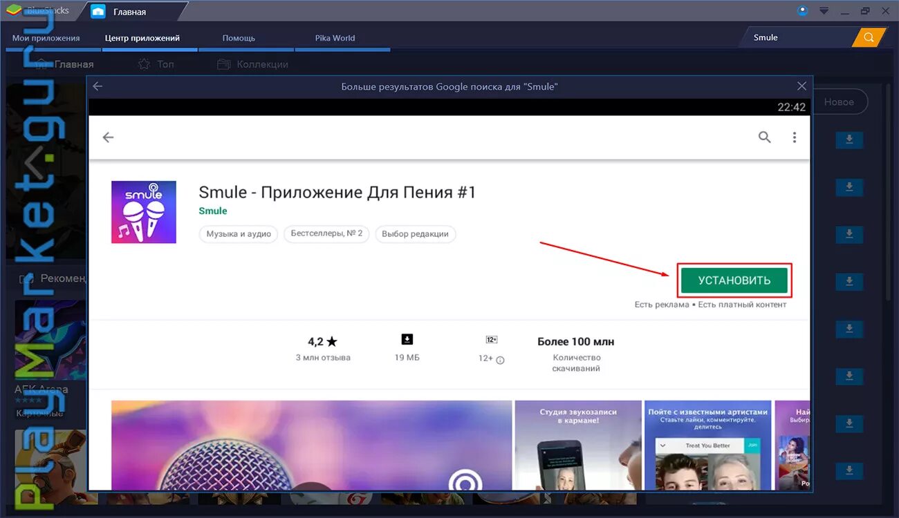Open the Пойте с известными артистами screenshot
899x518 pixels.
tap(707, 445)
